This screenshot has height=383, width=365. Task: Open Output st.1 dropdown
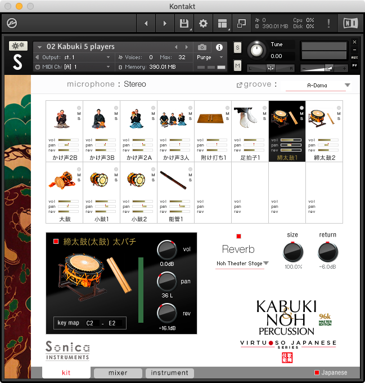73,57
